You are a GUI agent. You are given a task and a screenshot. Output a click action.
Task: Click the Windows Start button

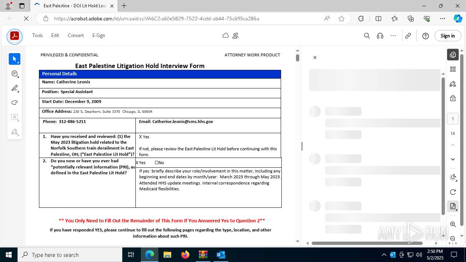click(9, 255)
